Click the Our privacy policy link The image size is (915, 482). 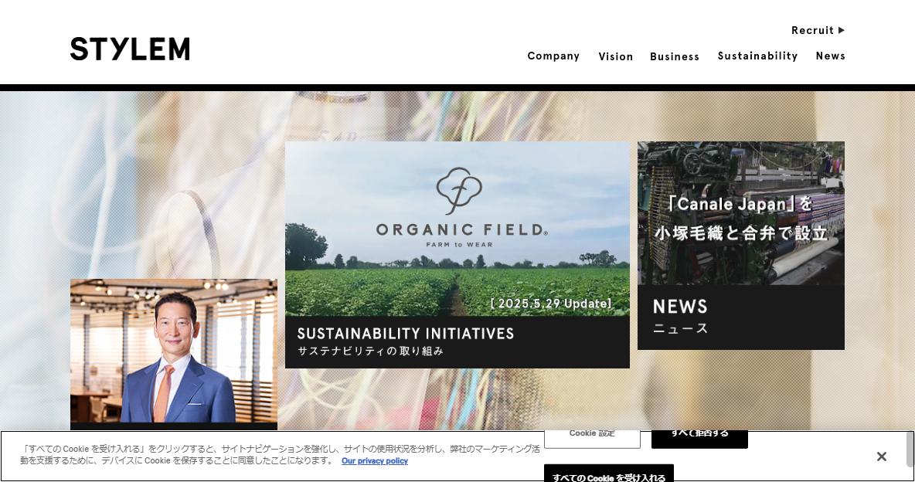click(x=375, y=461)
